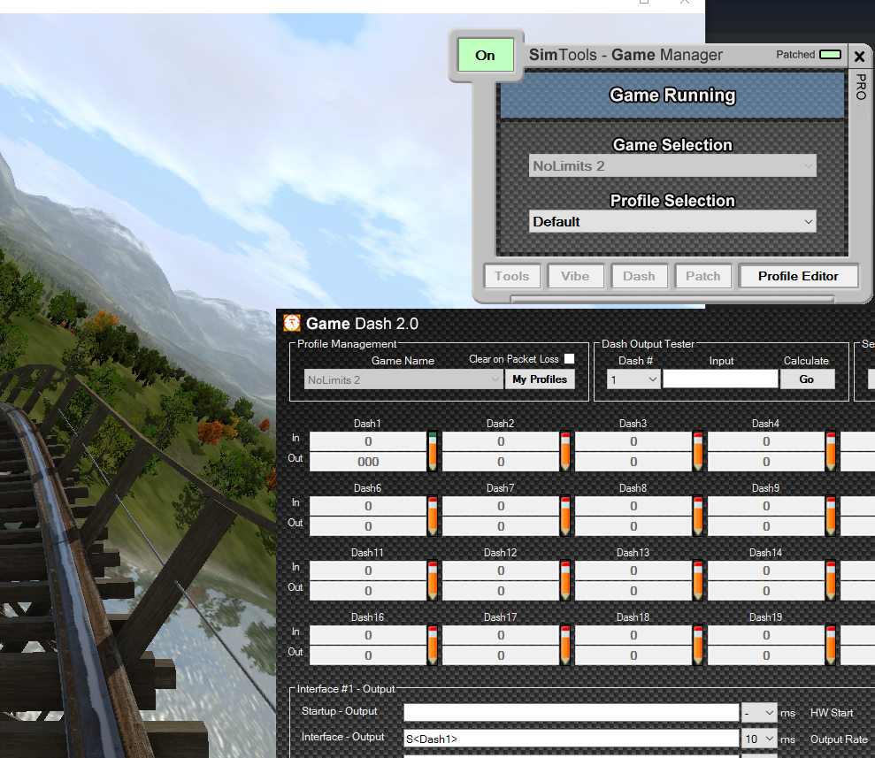The height and width of the screenshot is (758, 875).
Task: Click the Dash13 pencil edit icon
Action: pos(698,580)
